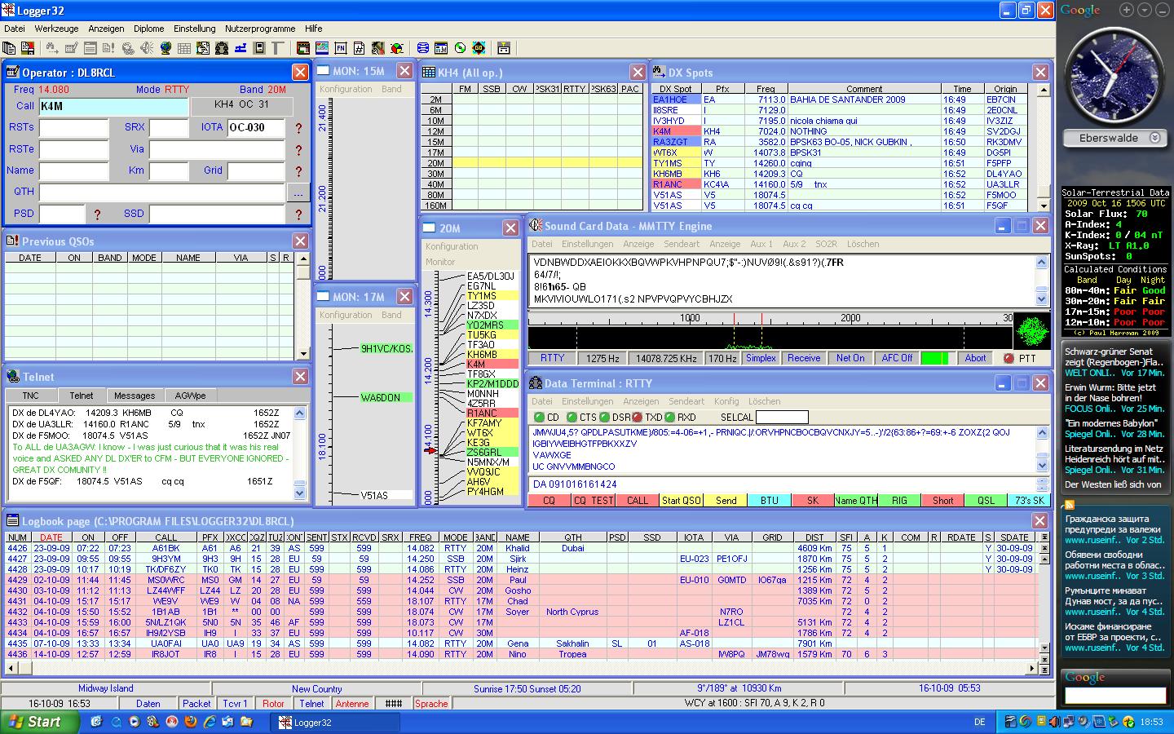Click into the Call input field

point(113,107)
